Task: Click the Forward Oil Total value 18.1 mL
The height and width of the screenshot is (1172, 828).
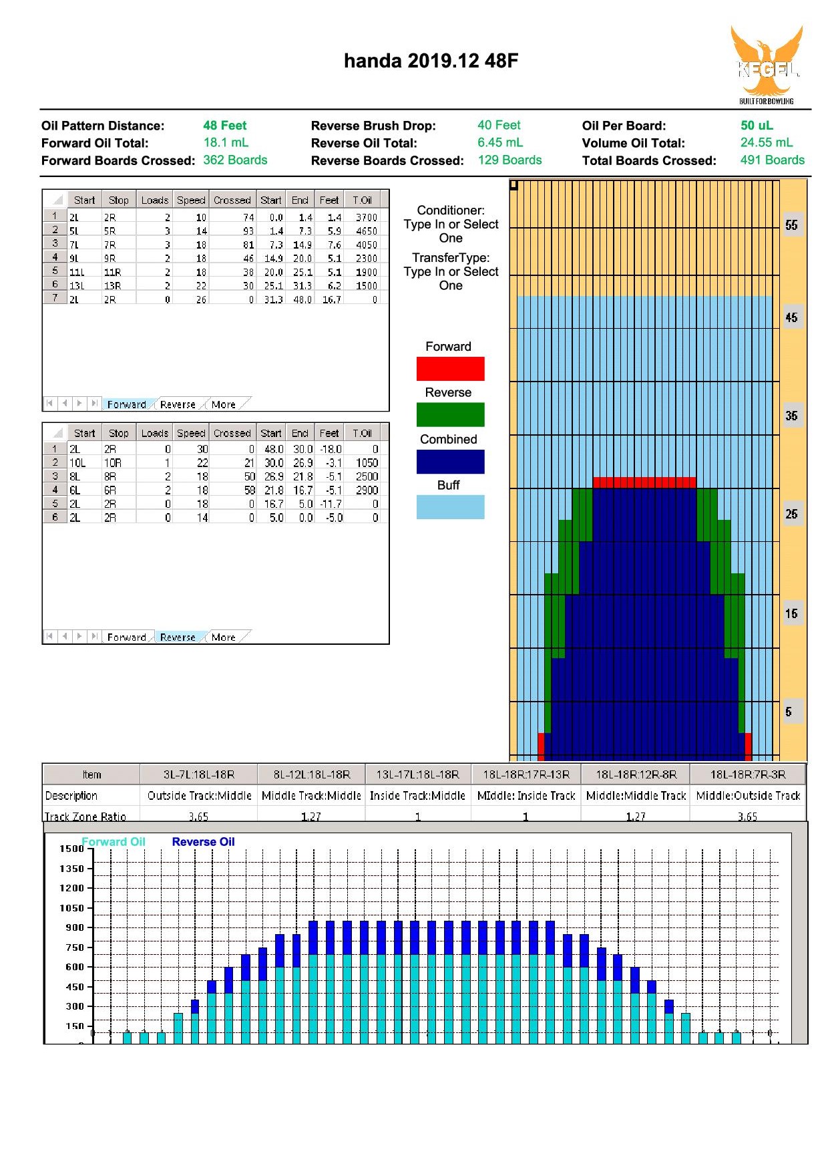Action: pyautogui.click(x=226, y=142)
